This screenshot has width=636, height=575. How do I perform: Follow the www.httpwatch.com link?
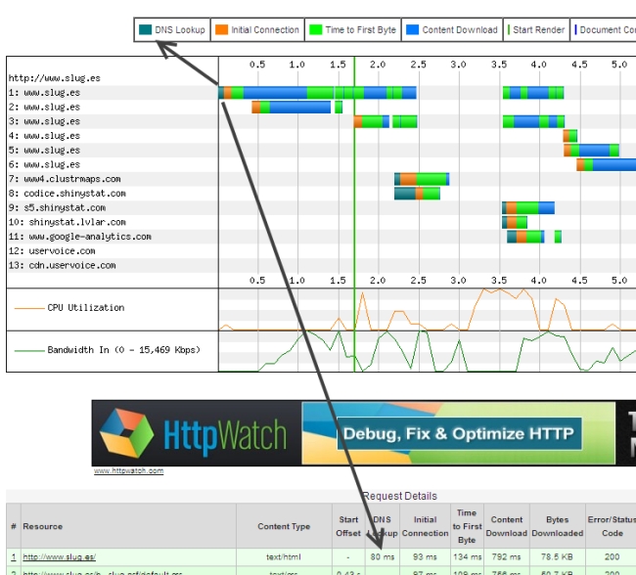click(x=128, y=470)
